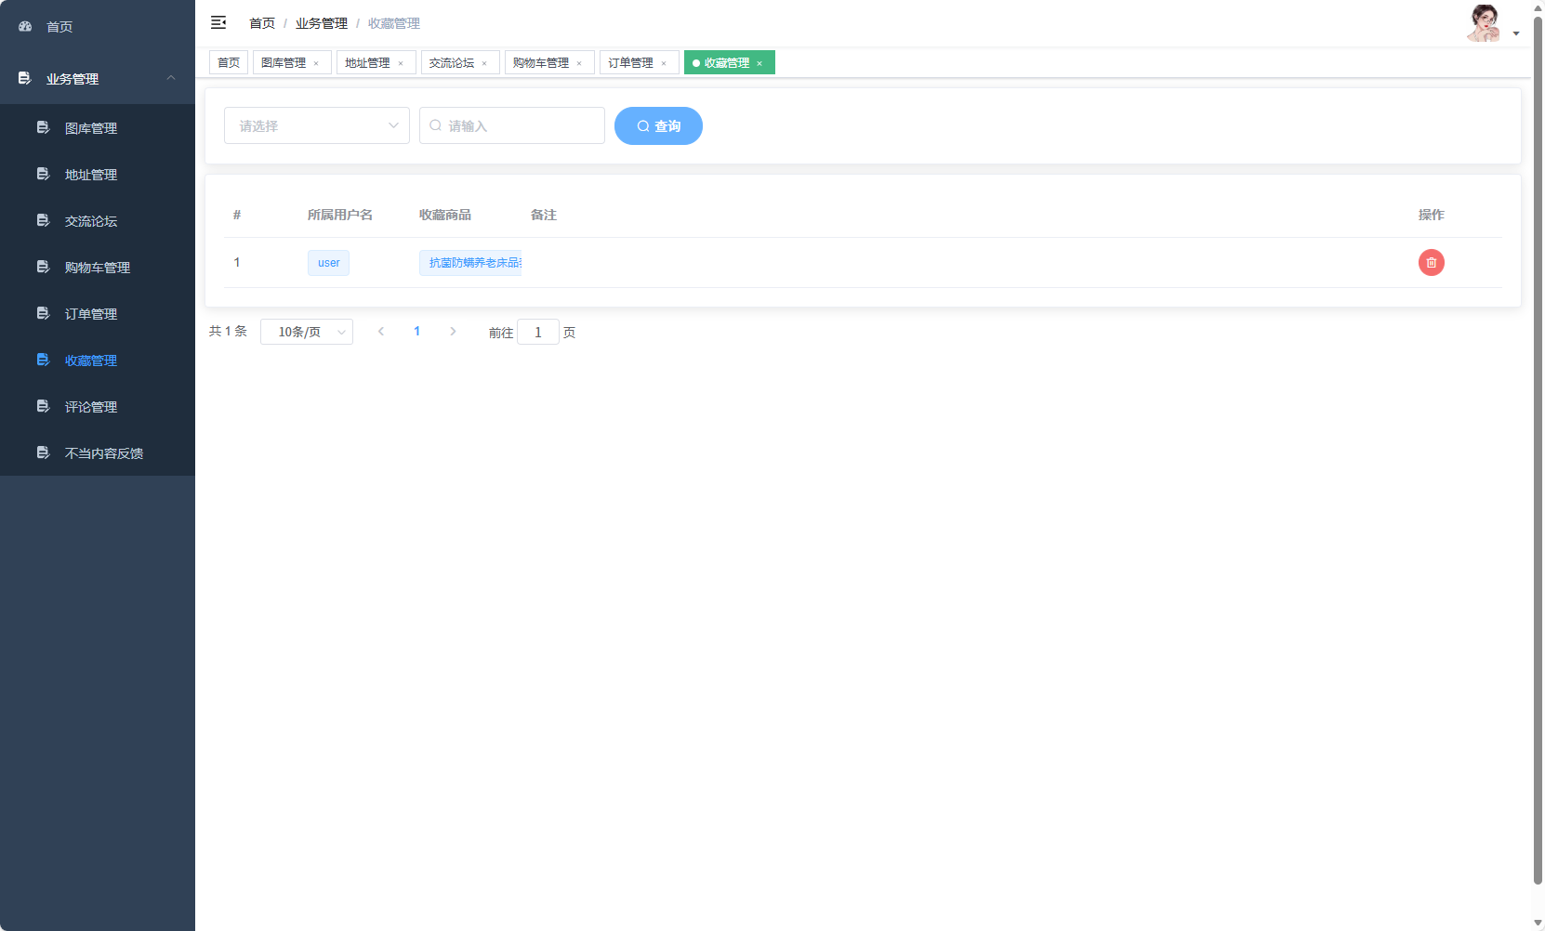This screenshot has width=1545, height=931.
Task: Collapse the sidebar with the hamburger icon
Action: click(218, 22)
